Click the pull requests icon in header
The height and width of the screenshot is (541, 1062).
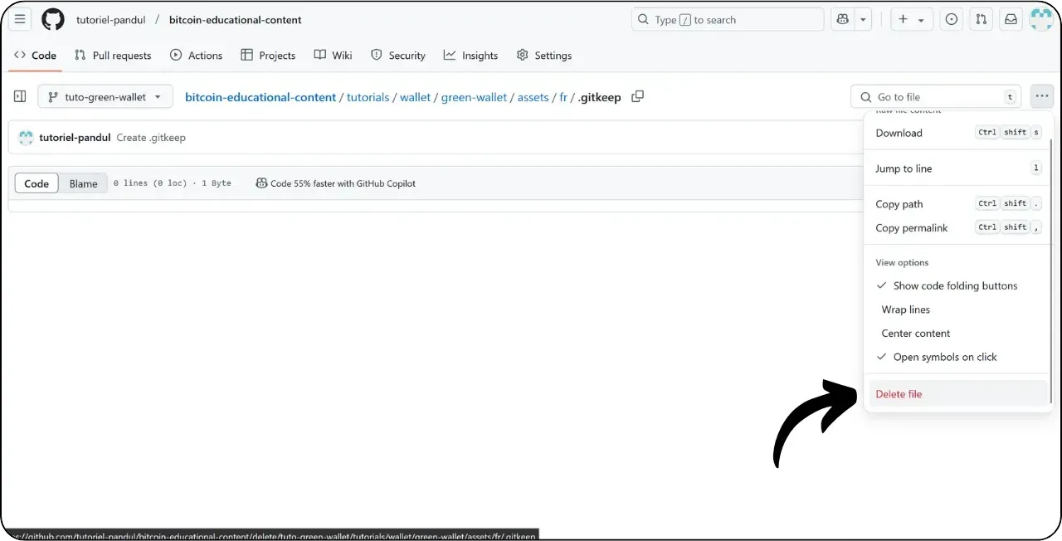981,19
